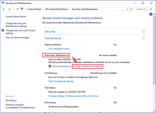Select Control Panel breadcrumb
Image resolution: width=156 pixels, height=113 pixels.
tap(34, 9)
